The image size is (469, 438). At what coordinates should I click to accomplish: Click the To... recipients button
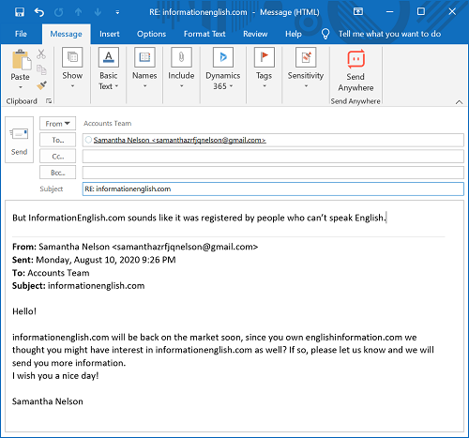pyautogui.click(x=57, y=140)
